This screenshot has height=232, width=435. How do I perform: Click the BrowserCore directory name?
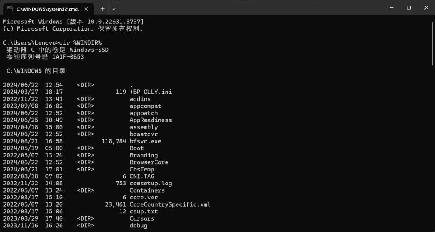pyautogui.click(x=149, y=162)
